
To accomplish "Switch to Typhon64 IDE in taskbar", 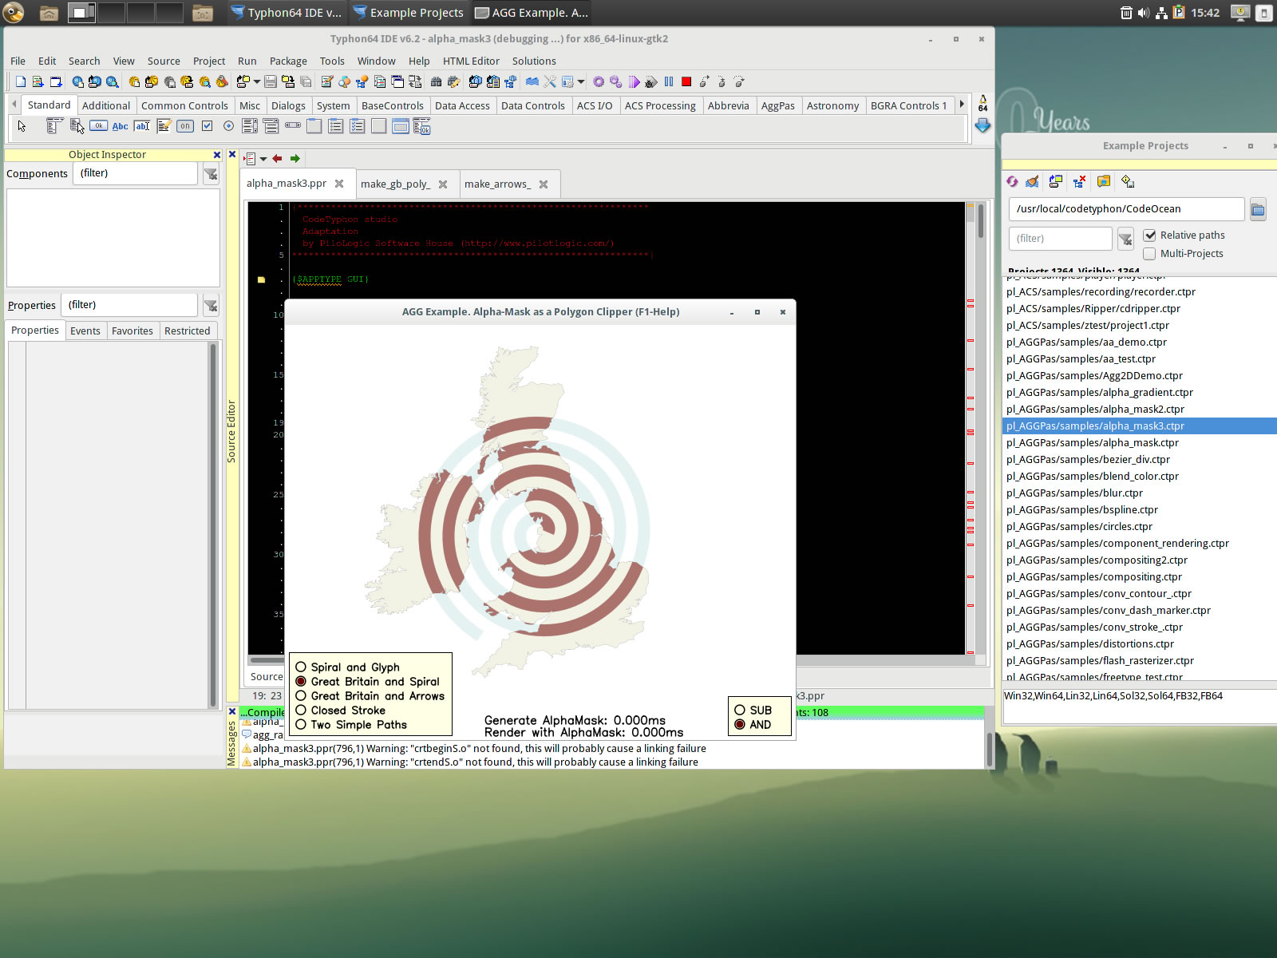I will 286,13.
